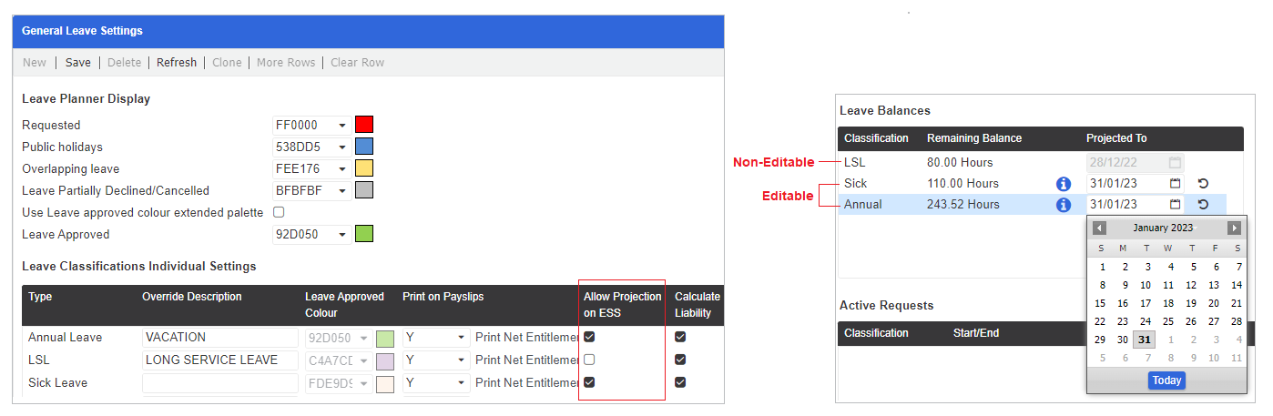This screenshot has height=416, width=1273.
Task: Select January 24 in the calendar
Action: 1146,321
